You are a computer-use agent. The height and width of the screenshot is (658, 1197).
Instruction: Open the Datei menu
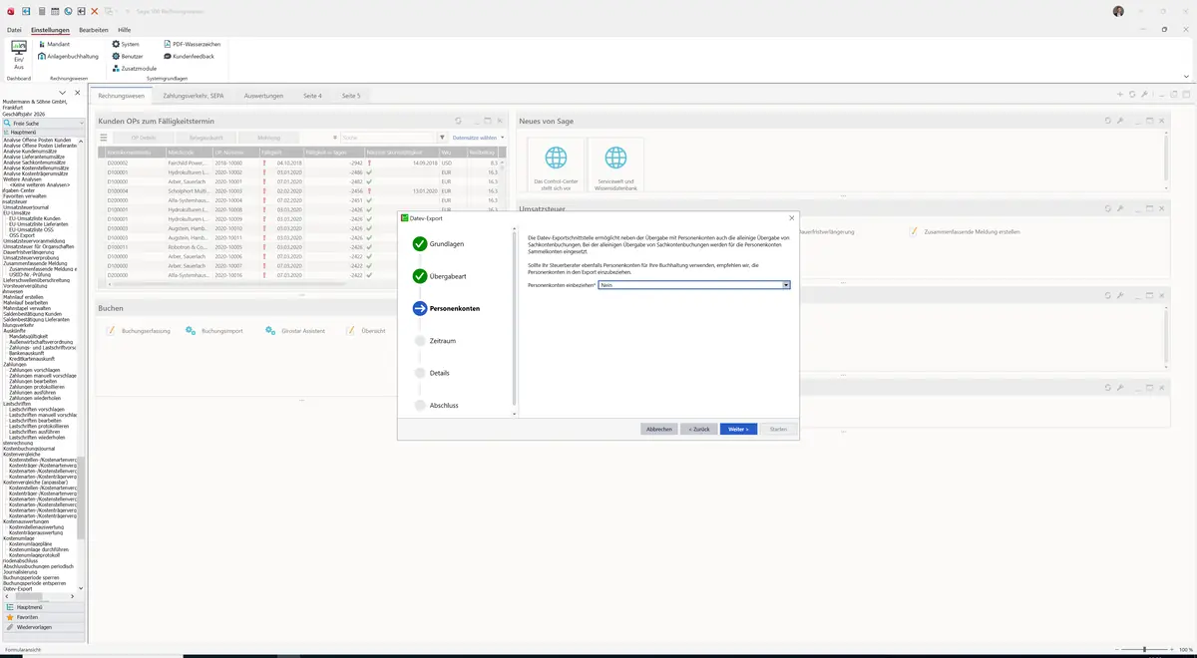coord(14,30)
